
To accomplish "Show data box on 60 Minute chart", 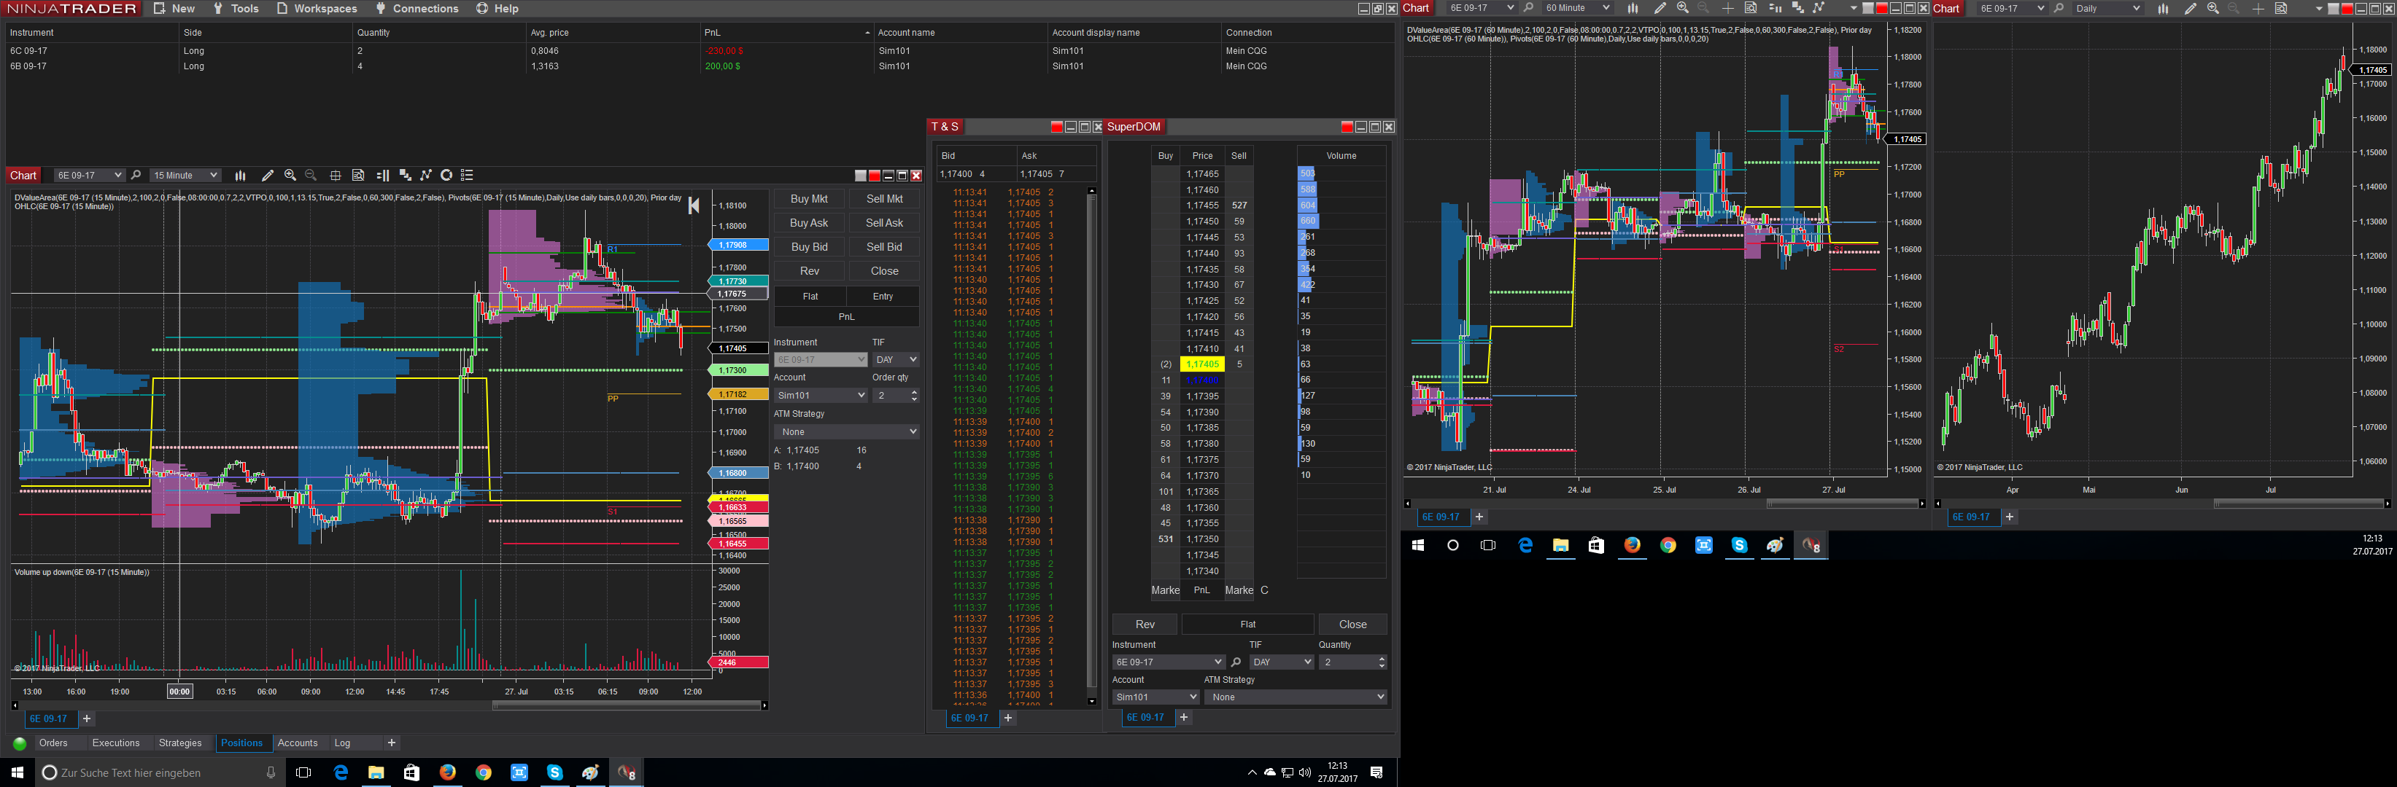I will pos(1750,8).
